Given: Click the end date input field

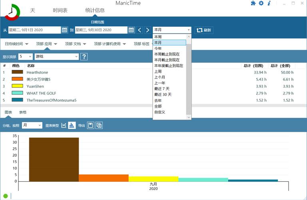Looking at the screenshot, I should tap(101, 30).
